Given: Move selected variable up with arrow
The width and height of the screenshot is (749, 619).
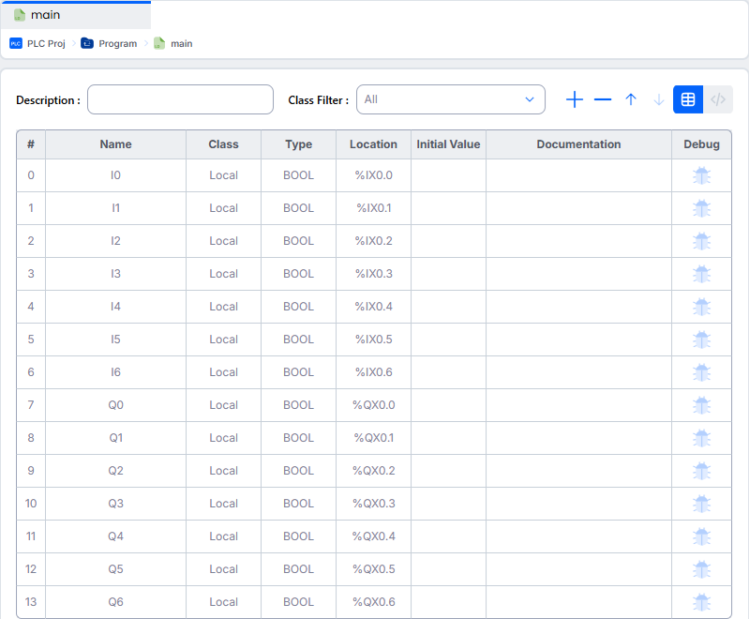Looking at the screenshot, I should [631, 99].
